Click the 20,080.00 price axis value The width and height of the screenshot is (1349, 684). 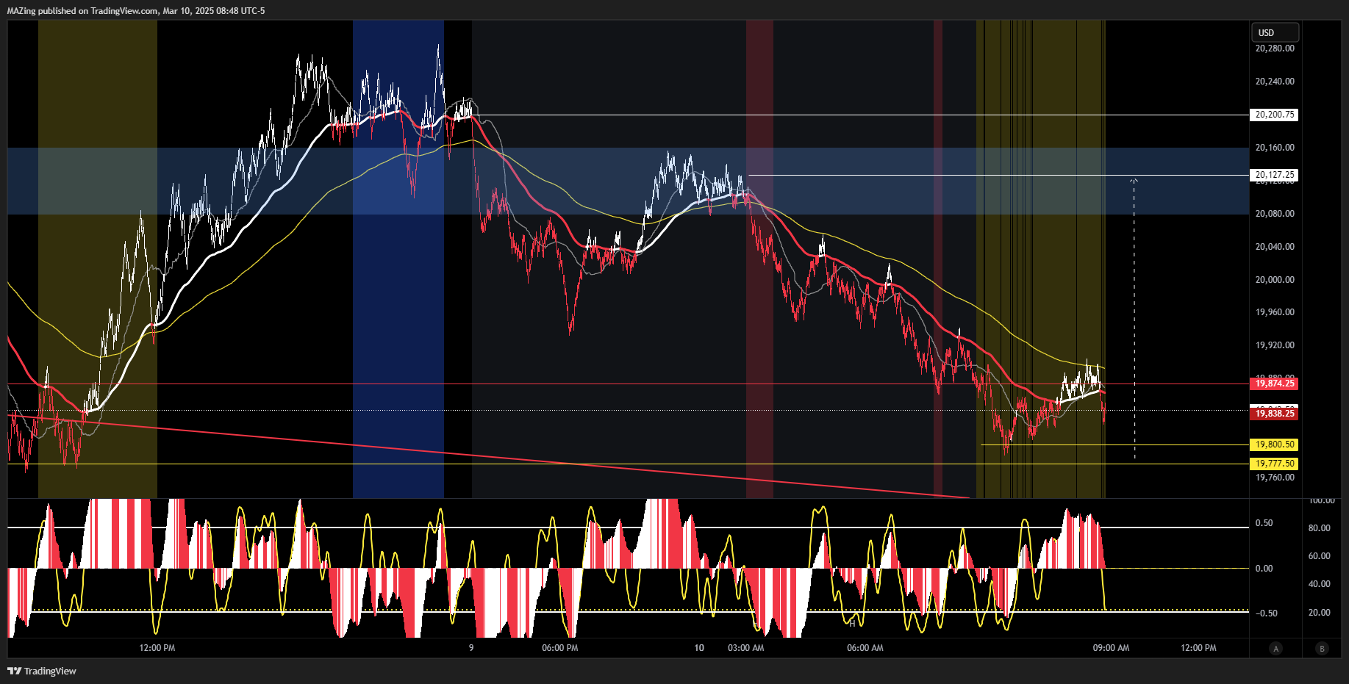click(x=1275, y=214)
